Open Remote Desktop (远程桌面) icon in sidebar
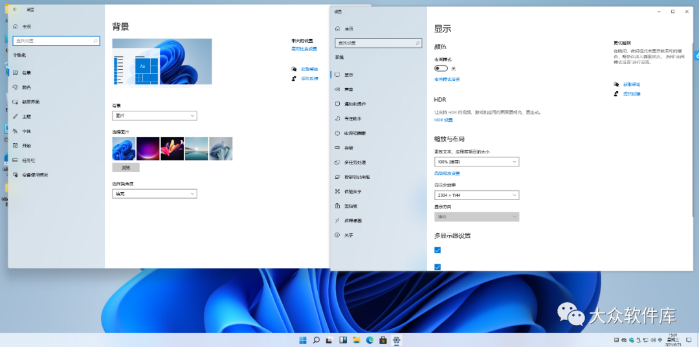Screen dimensions: 699x347 pos(337,221)
